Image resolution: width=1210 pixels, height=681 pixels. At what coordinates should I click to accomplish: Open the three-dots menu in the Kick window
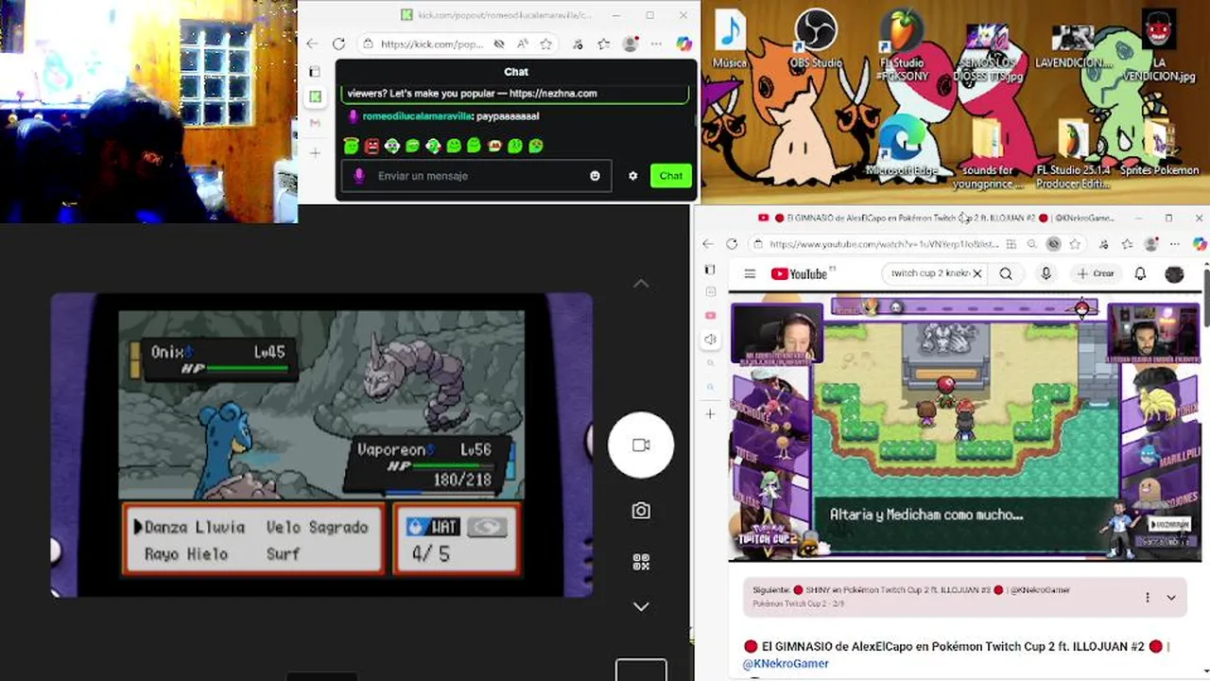654,44
